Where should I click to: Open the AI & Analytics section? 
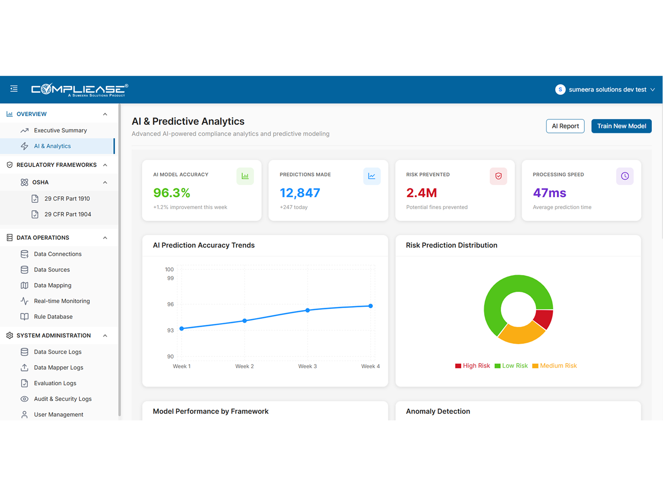point(52,146)
